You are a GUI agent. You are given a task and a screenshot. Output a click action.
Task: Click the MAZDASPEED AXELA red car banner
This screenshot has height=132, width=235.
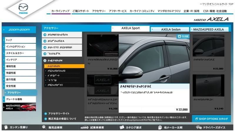click(19, 107)
